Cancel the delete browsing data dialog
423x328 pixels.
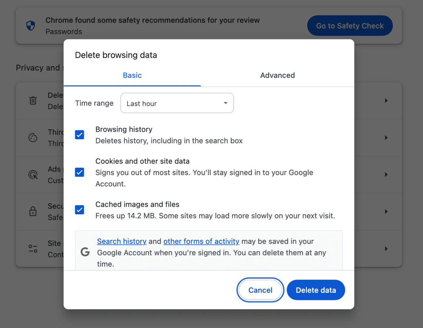pos(260,290)
